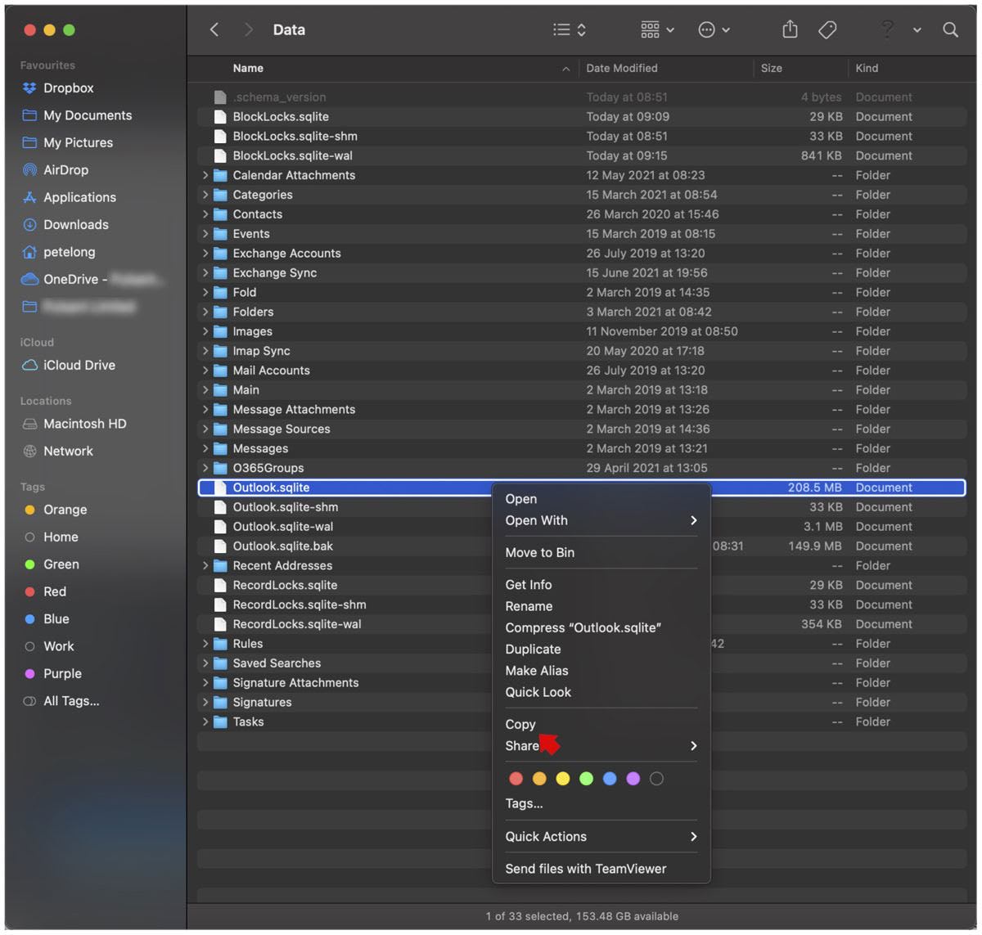Choose Rename in context menu
The width and height of the screenshot is (982, 935).
tap(601, 606)
